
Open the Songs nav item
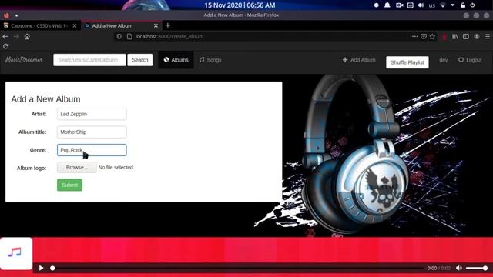coord(210,60)
